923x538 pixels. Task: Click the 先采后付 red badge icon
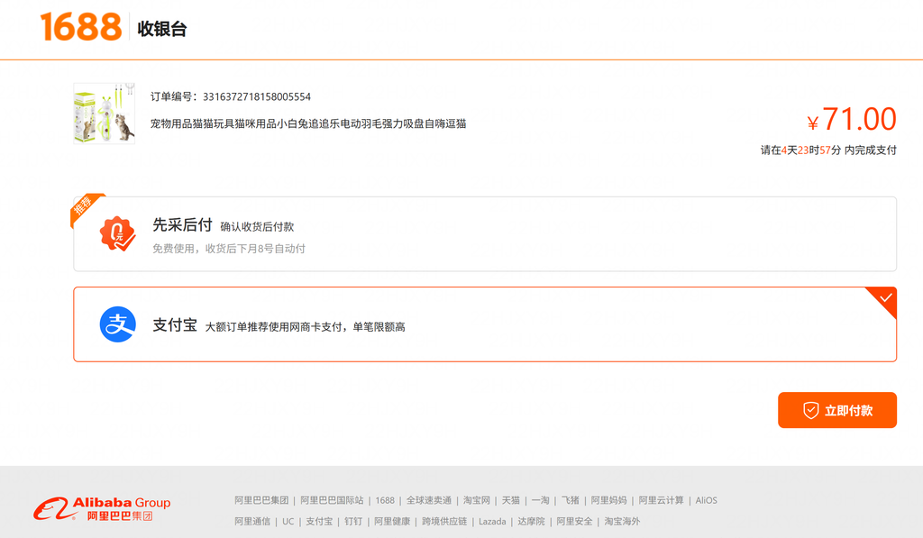tap(118, 233)
